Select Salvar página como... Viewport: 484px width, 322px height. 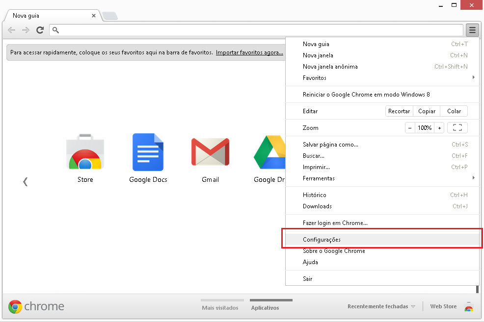(x=382, y=145)
